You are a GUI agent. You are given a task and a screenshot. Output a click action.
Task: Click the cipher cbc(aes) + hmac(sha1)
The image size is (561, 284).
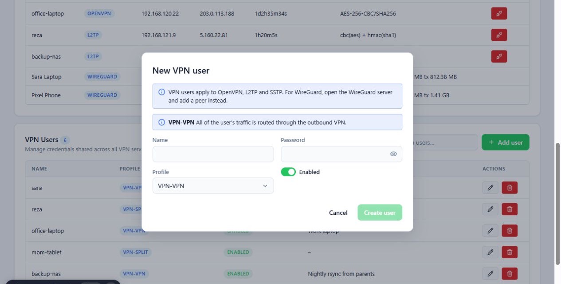click(x=368, y=35)
